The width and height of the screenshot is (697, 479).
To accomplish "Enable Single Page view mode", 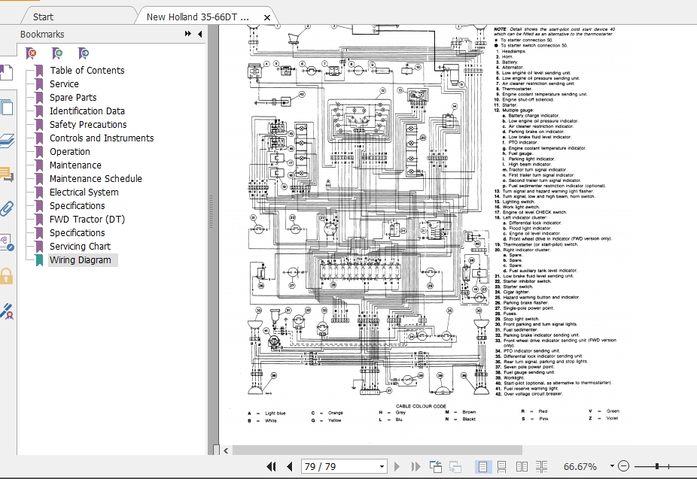I will click(482, 466).
